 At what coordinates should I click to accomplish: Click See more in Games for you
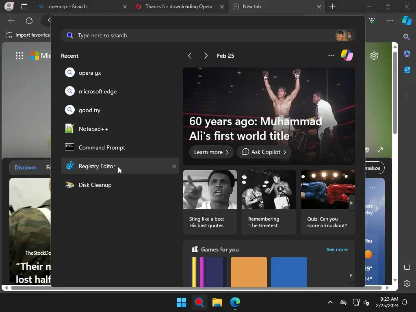[x=337, y=249]
